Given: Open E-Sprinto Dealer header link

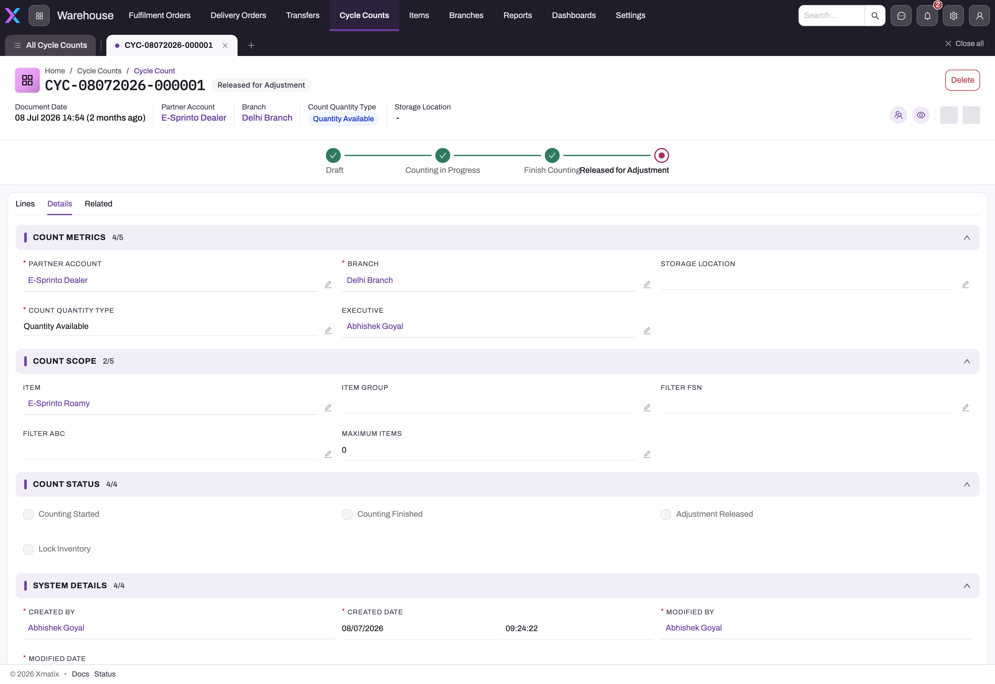Looking at the screenshot, I should pos(194,118).
